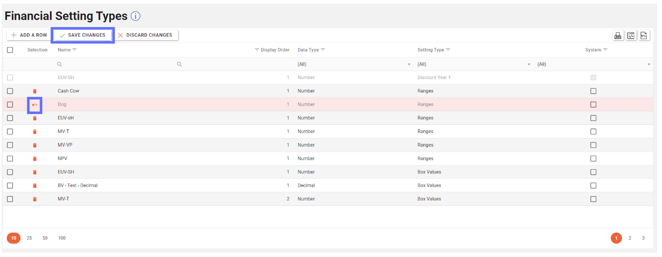Screen dimensions: 662x257
Task: Expand the Setting Type (All) filter dropdown
Action: (474, 65)
